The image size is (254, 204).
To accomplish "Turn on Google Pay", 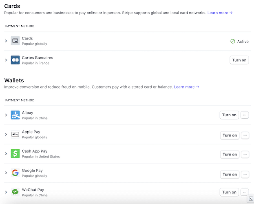I will [x=230, y=175].
